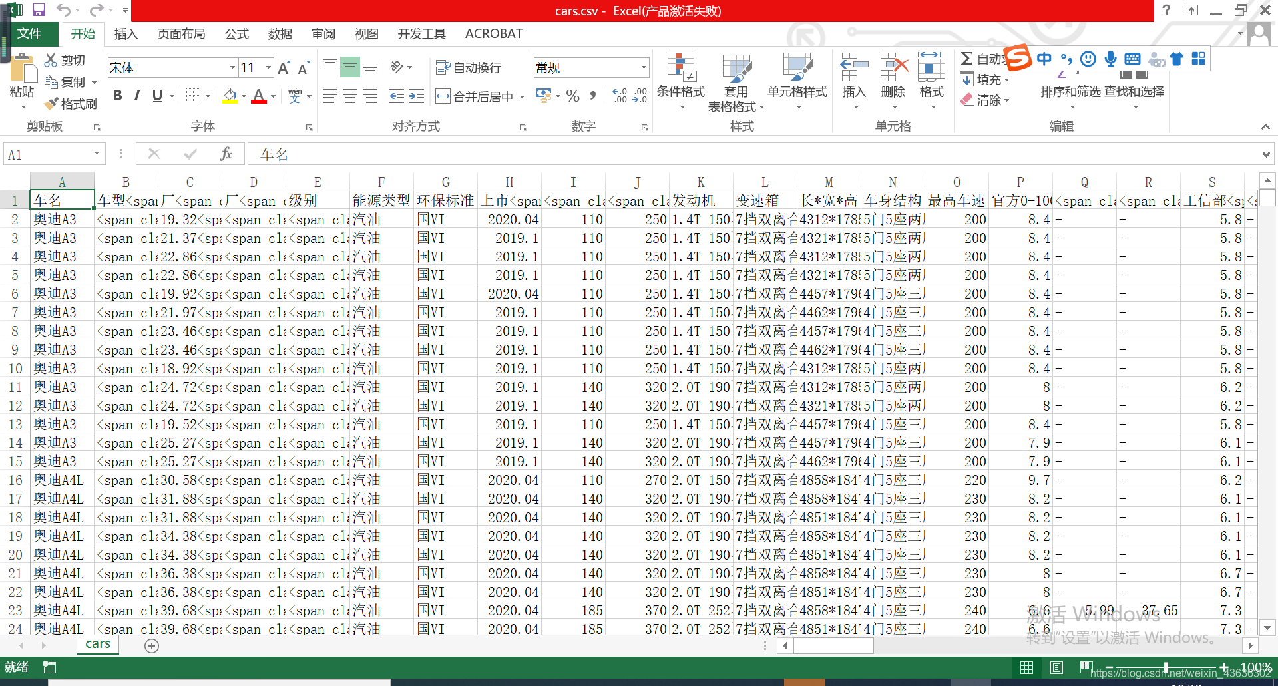
Task: Open the Name Box dropdown arrow
Action: tap(97, 154)
